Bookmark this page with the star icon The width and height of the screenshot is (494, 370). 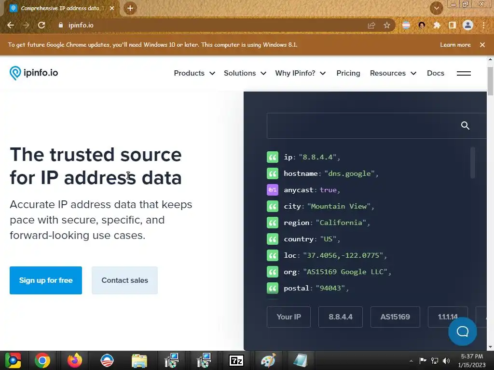tap(387, 25)
